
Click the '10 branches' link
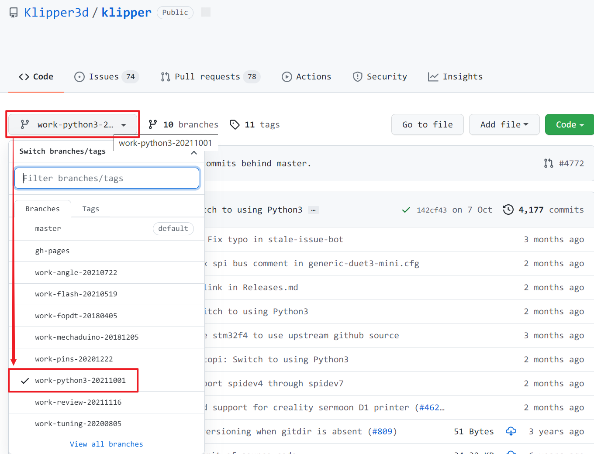click(x=183, y=125)
